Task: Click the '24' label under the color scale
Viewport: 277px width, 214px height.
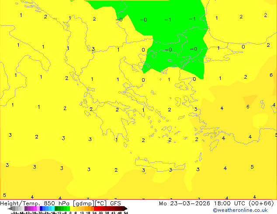Action: coord(94,213)
